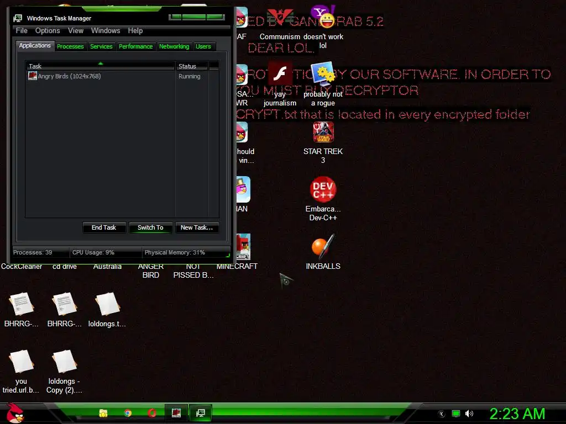Click 'Physical Memory: 31%' status entry

coord(175,252)
